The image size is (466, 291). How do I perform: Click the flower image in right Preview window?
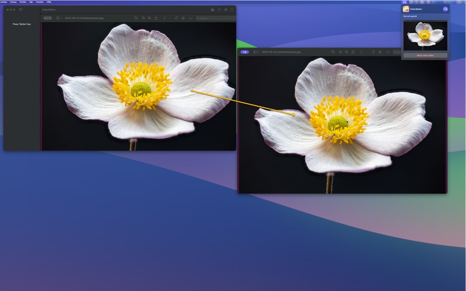coord(342,125)
